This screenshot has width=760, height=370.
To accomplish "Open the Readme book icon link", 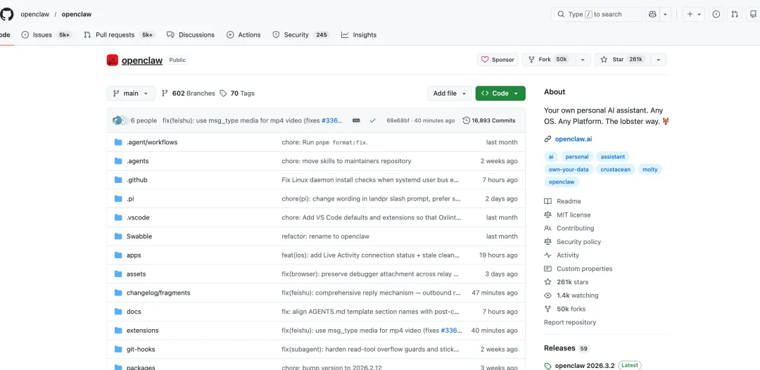I will coord(547,201).
